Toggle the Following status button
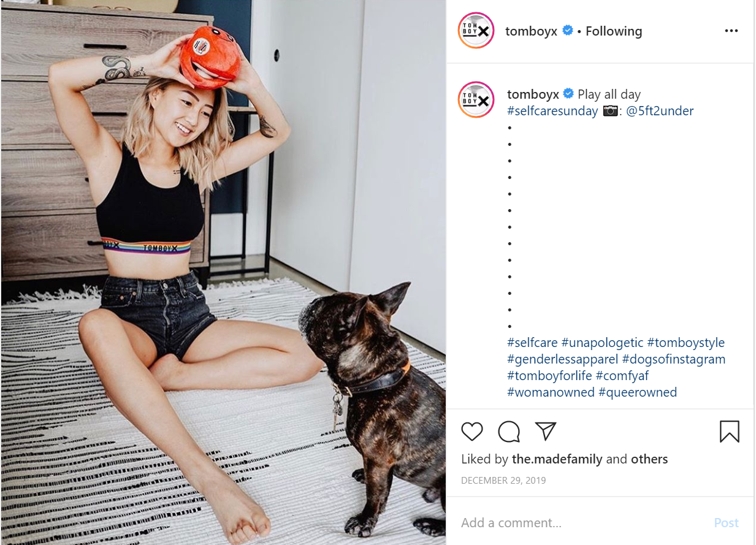The width and height of the screenshot is (756, 545). [x=614, y=31]
